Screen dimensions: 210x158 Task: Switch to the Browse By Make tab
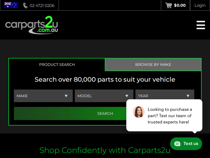pyautogui.click(x=153, y=65)
